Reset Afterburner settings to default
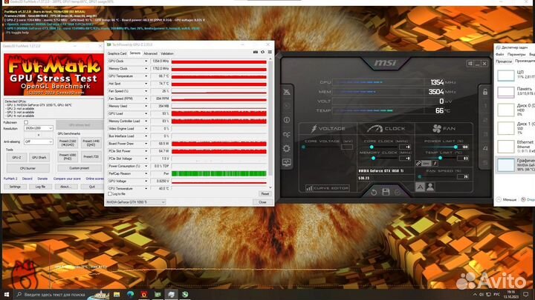Viewport: 535px width, 300px height. (374, 192)
